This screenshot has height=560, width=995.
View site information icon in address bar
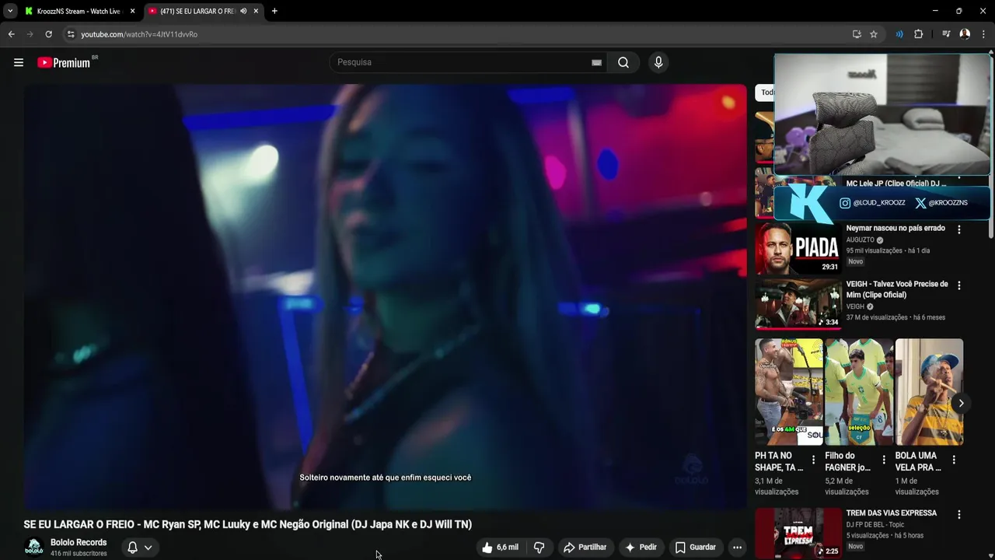[x=71, y=34]
